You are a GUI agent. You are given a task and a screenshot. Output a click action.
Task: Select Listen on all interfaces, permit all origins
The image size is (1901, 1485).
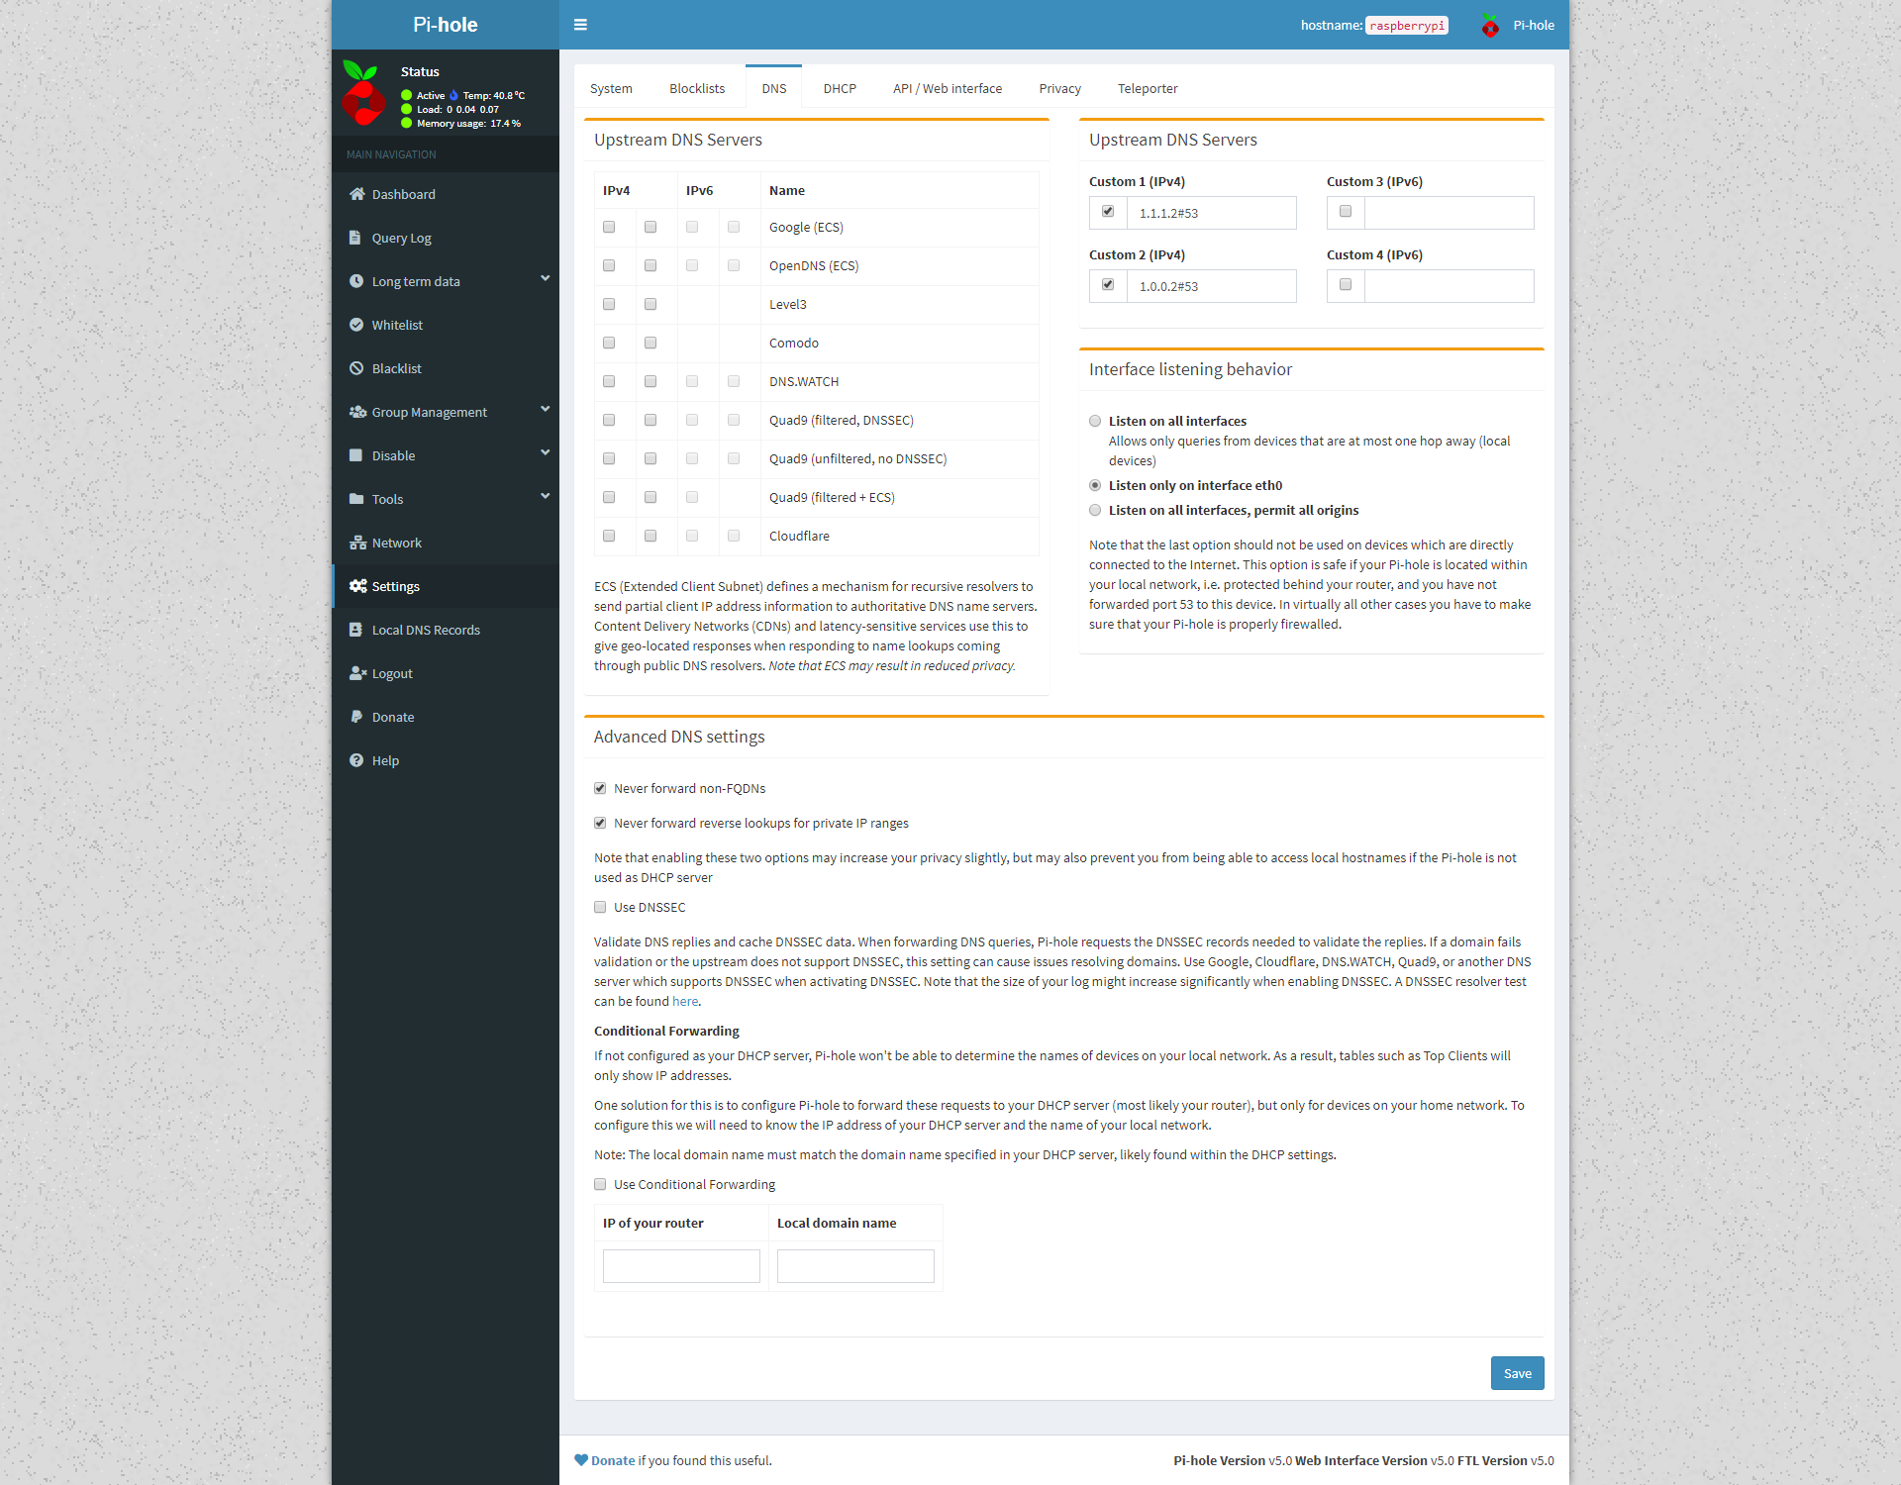[x=1095, y=510]
